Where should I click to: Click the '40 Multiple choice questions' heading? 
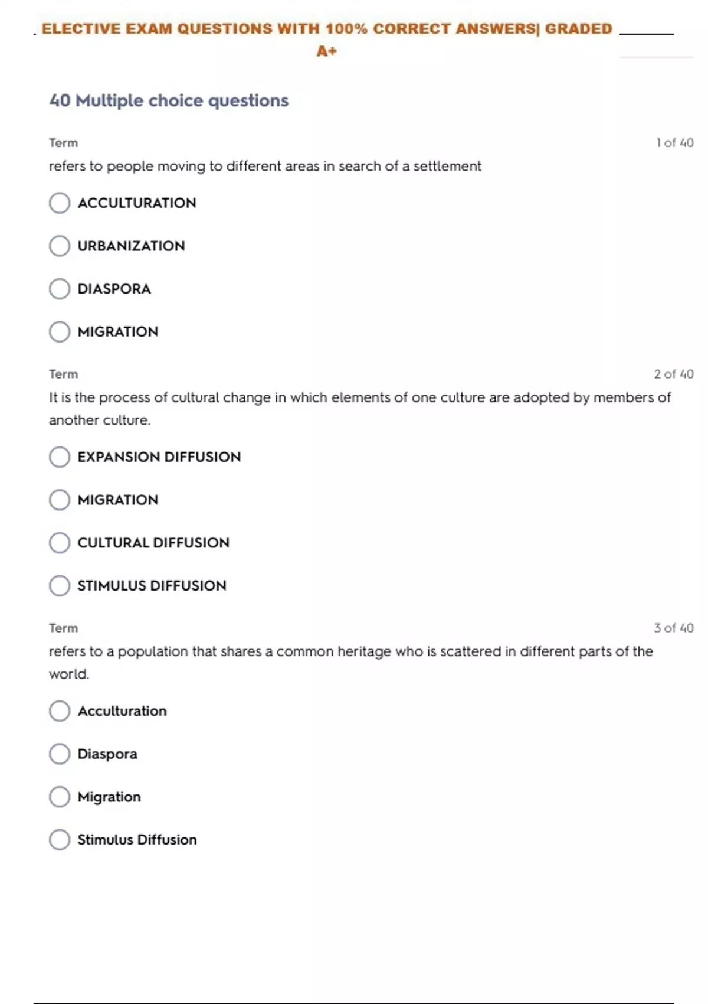click(x=169, y=101)
